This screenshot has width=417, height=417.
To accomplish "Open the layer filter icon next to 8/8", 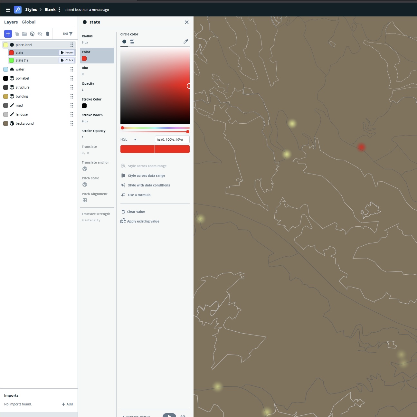I will 71,33.
